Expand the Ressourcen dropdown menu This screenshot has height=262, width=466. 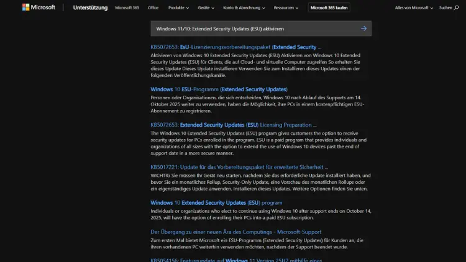(x=286, y=7)
